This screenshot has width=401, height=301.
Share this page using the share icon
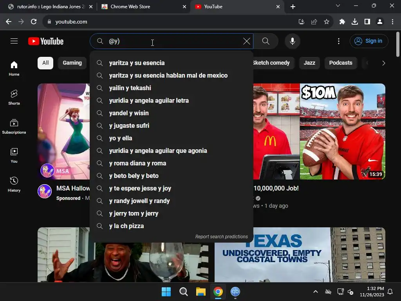point(314,22)
